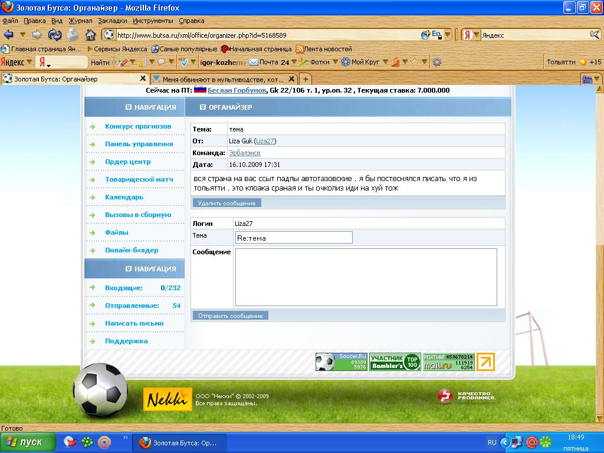Open the Liza27 sender profile link

[265, 141]
